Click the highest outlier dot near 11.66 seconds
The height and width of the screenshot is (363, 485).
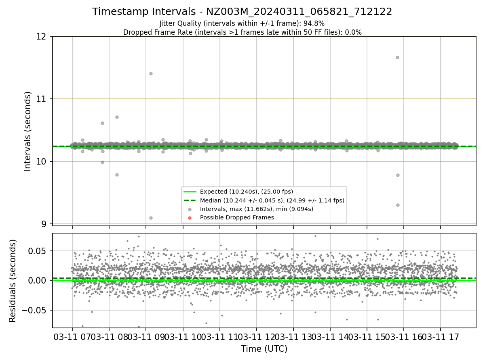397,57
